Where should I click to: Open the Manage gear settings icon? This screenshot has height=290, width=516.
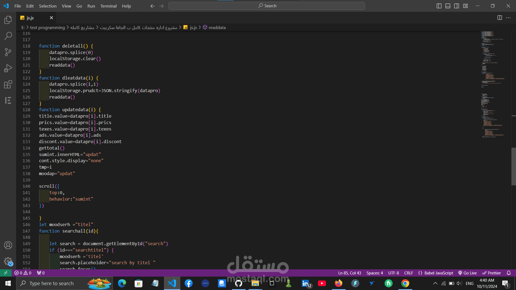[8, 261]
